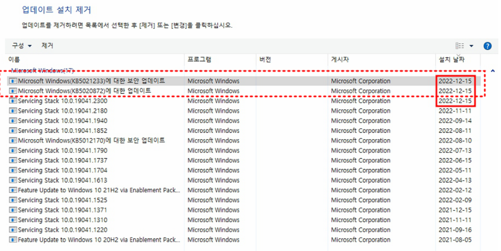Open the 구성 dropdown menu
Image resolution: width=501 pixels, height=251 pixels.
[x=22, y=46]
